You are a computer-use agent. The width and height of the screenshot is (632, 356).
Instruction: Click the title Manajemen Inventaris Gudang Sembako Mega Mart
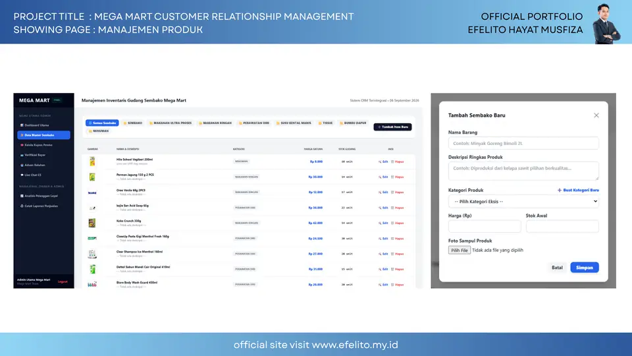pyautogui.click(x=134, y=100)
